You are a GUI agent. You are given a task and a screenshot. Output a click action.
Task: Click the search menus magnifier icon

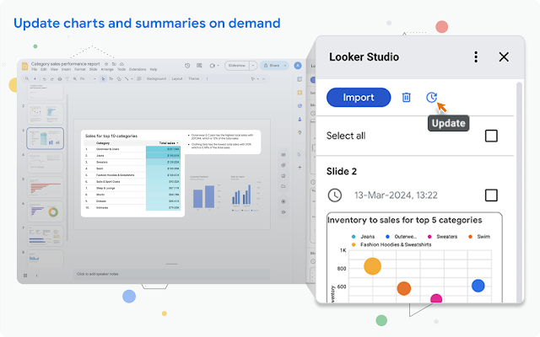pyautogui.click(x=27, y=78)
